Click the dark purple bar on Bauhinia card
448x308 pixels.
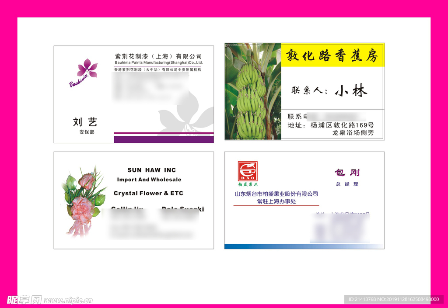click(x=164, y=139)
